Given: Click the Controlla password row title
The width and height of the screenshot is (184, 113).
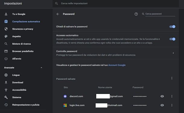Looking at the screenshot, I should pyautogui.click(x=67, y=51).
